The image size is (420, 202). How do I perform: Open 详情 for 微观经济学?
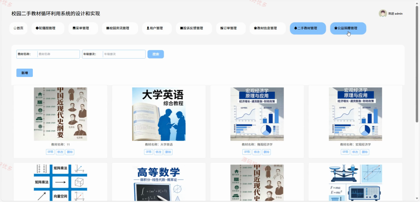pyautogui.click(x=247, y=152)
